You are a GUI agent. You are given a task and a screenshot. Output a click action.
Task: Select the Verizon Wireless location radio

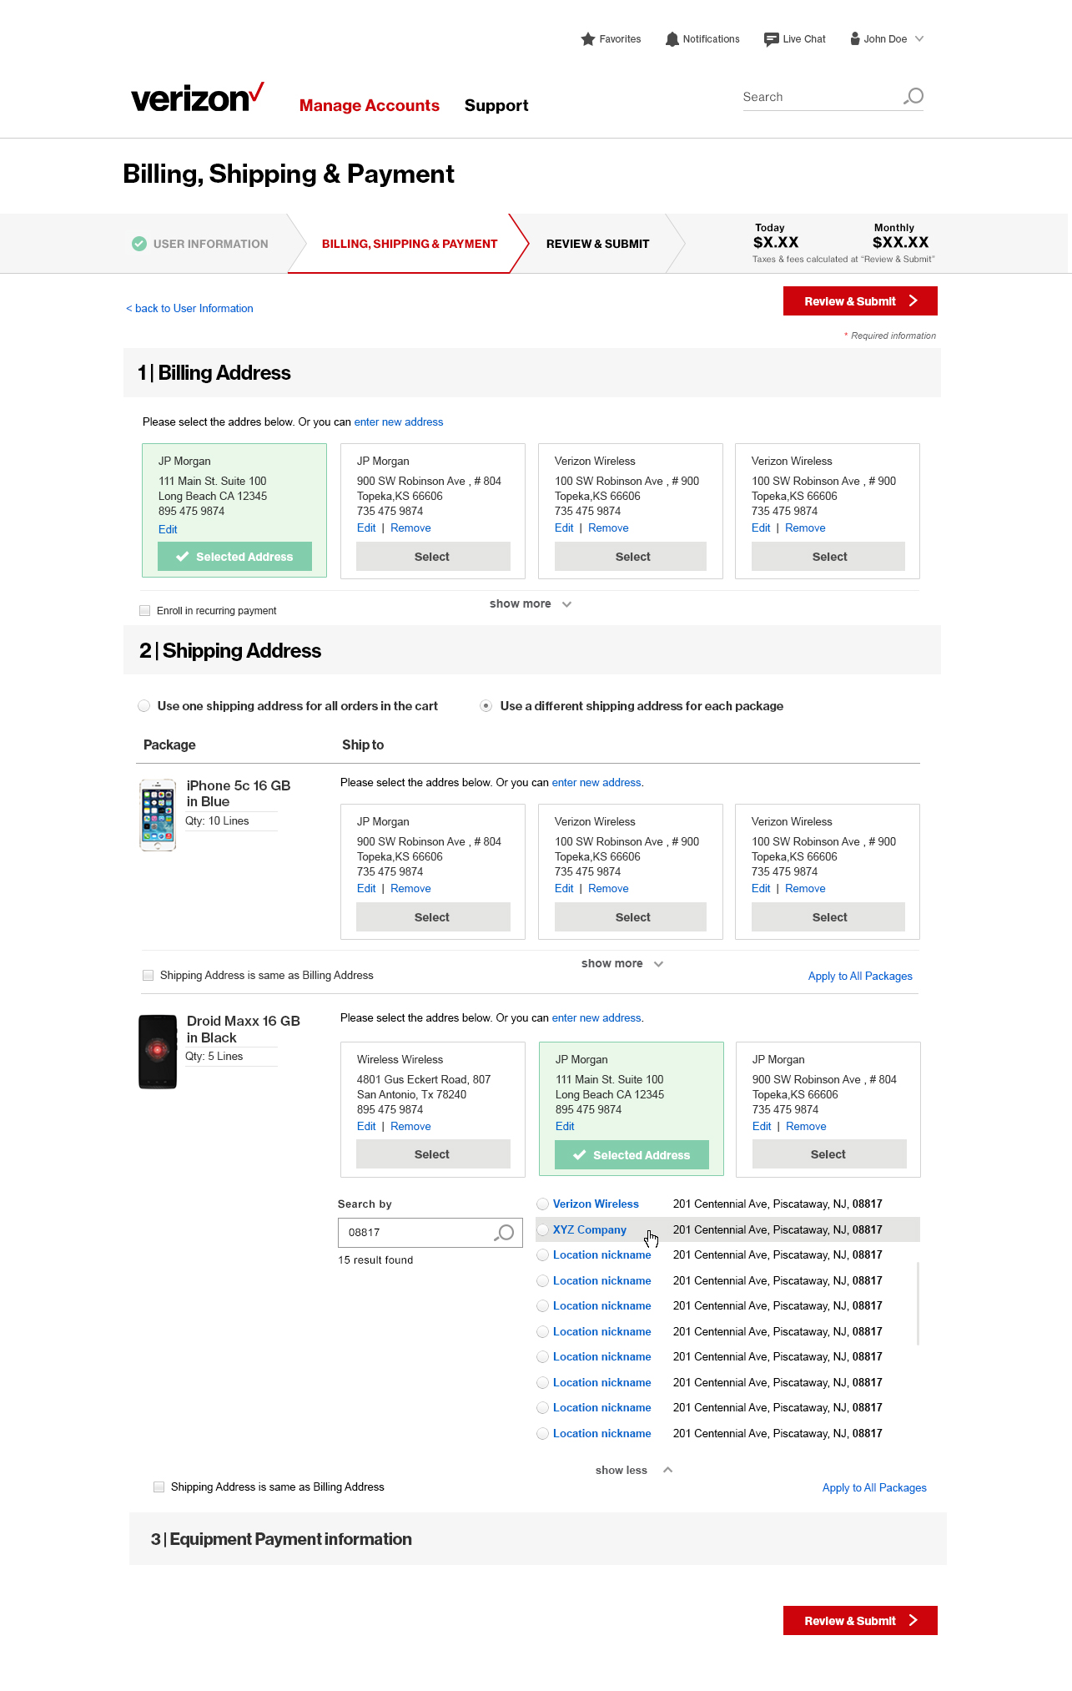(543, 1204)
